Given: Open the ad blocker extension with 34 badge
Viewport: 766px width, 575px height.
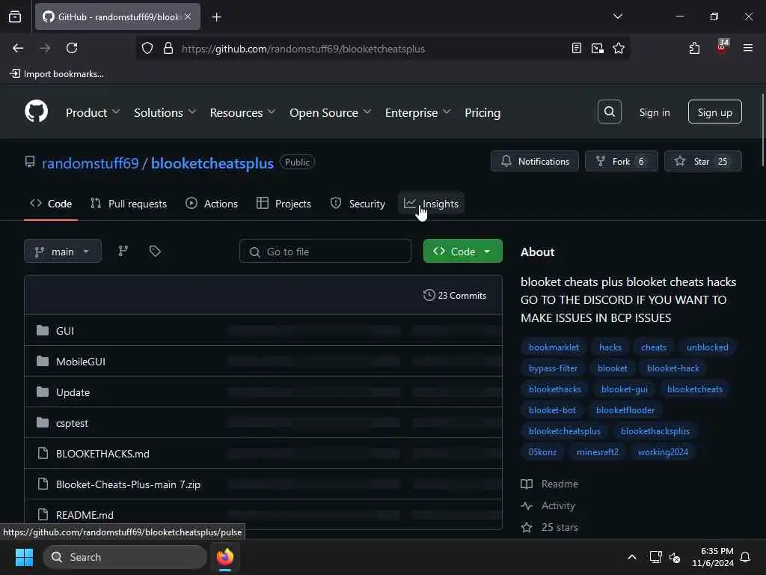Looking at the screenshot, I should tap(722, 47).
